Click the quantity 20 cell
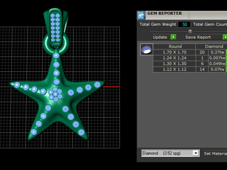This screenshot has width=227, height=170. 202,52
